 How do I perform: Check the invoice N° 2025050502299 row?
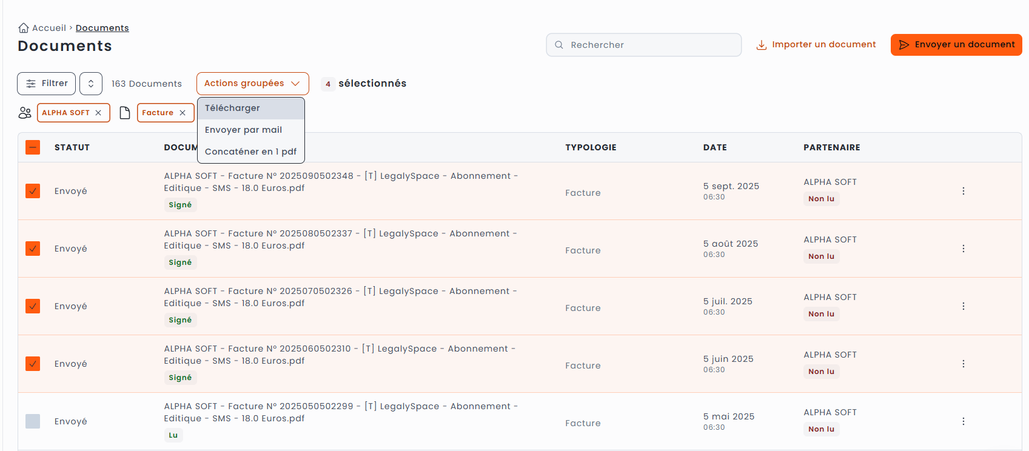(x=33, y=421)
